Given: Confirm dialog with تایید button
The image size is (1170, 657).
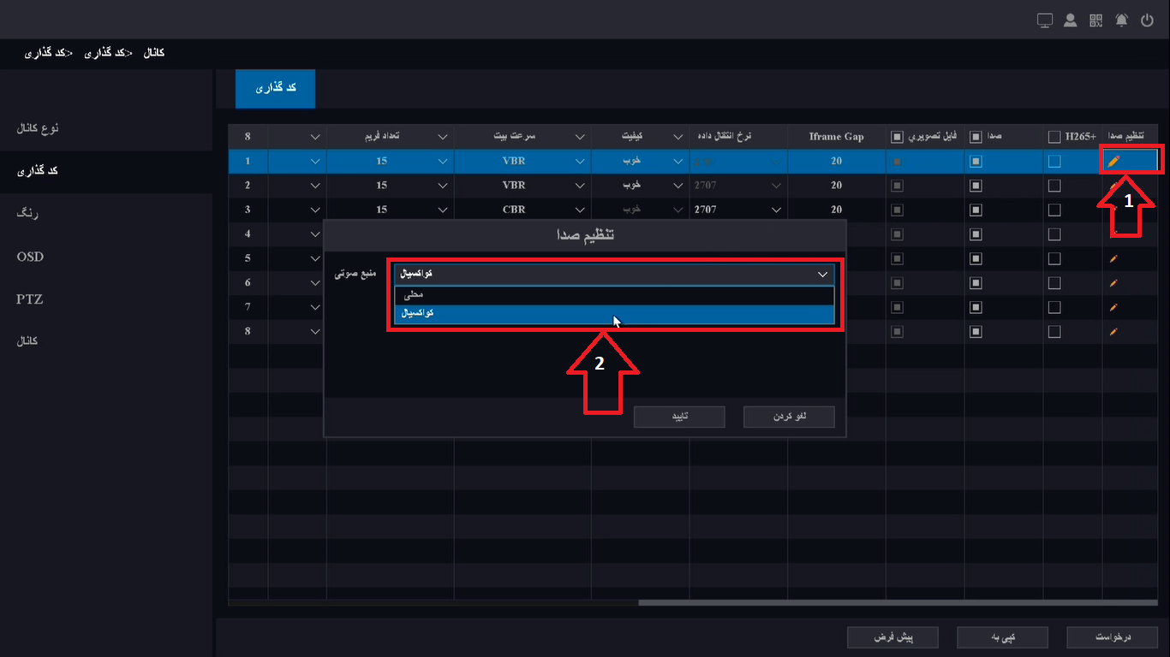Looking at the screenshot, I should point(679,417).
